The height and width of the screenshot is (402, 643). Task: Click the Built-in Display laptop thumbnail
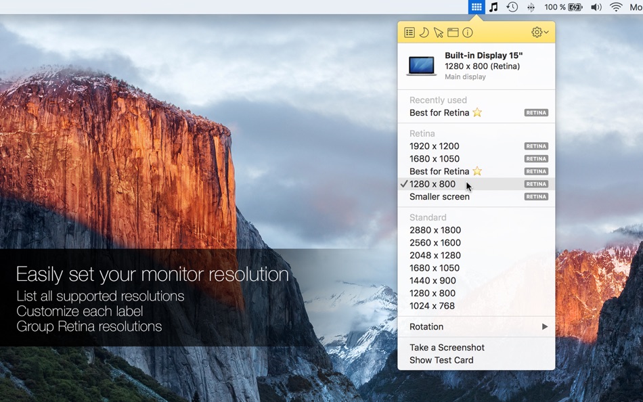click(x=422, y=66)
